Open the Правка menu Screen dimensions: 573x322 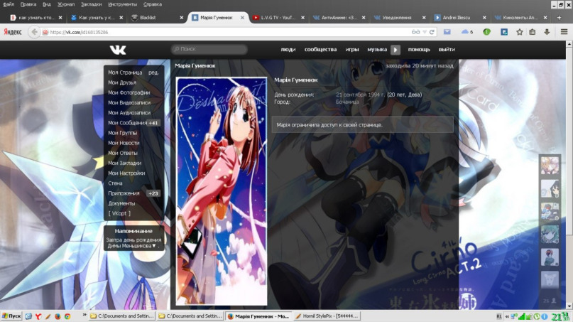[28, 4]
